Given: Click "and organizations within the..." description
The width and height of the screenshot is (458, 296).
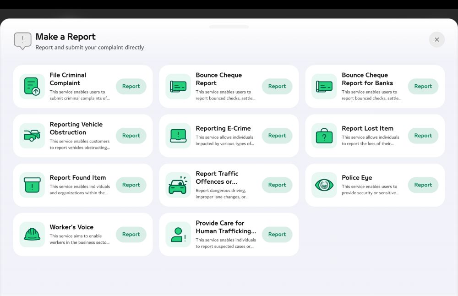Looking at the screenshot, I should click(x=79, y=193).
